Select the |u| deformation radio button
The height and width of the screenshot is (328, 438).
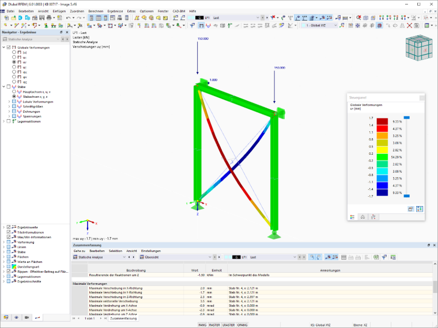click(14, 52)
